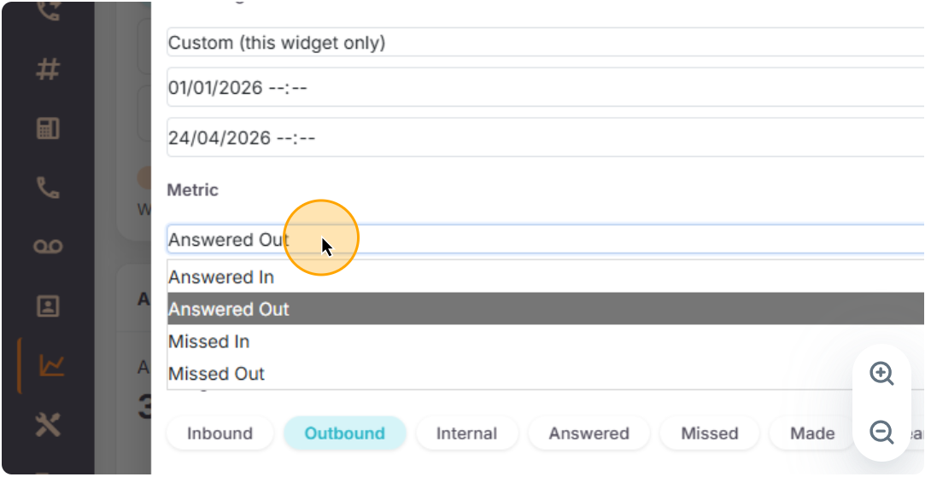Image resolution: width=931 pixels, height=477 pixels.
Task: Toggle the Missed filter chip
Action: click(x=709, y=433)
